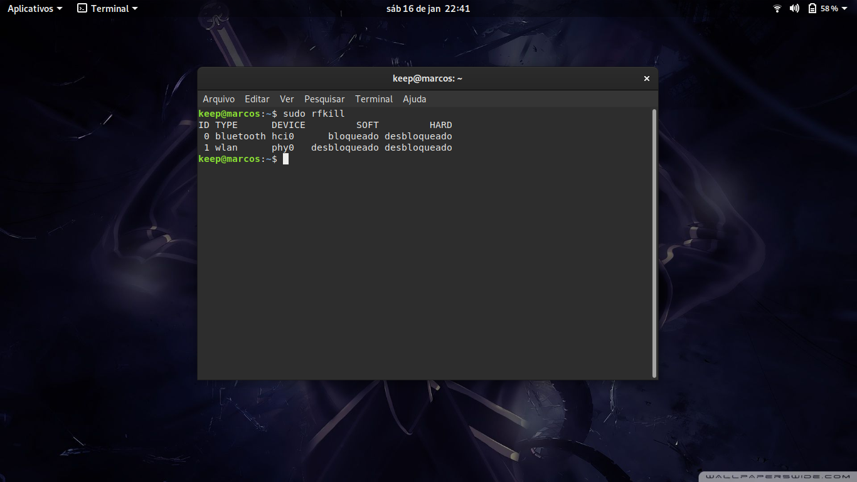Open the Pesquisar menu
This screenshot has height=482, width=857.
[x=324, y=99]
